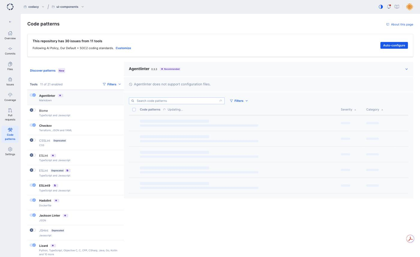Go to Pull requests
The width and height of the screenshot is (420, 257).
[10, 114]
